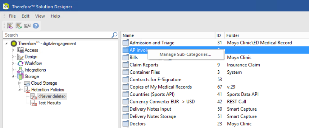Viewport: 309px width, 128px height.
Task: Click the Countries (Sports API) category icon
Action: pyautogui.click(x=125, y=94)
